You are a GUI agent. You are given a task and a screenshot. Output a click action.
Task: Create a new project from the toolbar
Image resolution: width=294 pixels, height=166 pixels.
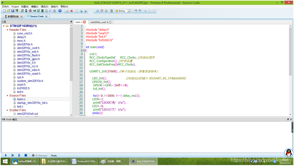[4, 11]
